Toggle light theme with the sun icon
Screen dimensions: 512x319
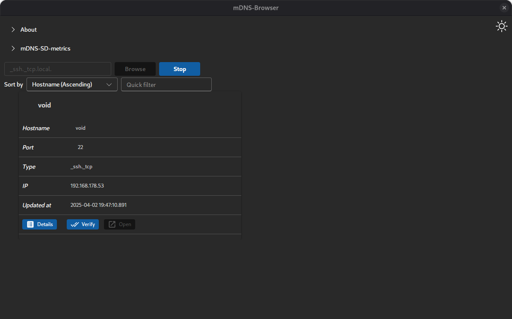pos(502,26)
